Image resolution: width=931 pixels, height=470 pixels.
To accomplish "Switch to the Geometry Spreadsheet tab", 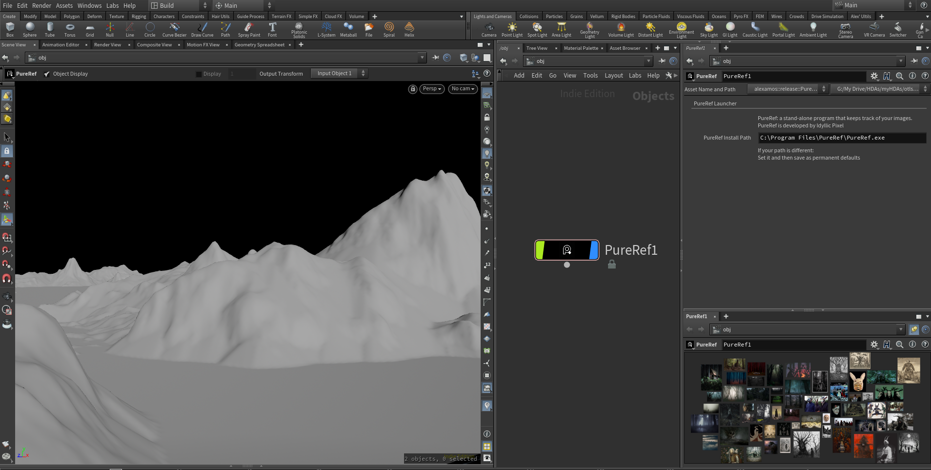I will pos(259,45).
